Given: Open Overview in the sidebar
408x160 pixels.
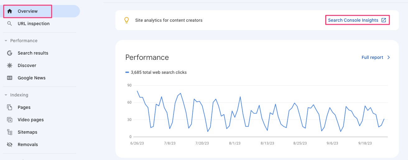Looking at the screenshot, I should [40, 11].
